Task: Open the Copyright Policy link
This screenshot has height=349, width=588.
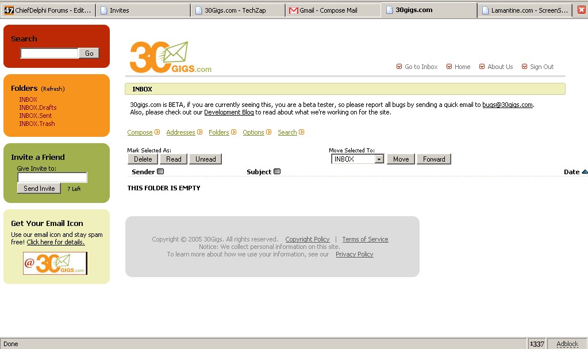Action: (x=308, y=239)
